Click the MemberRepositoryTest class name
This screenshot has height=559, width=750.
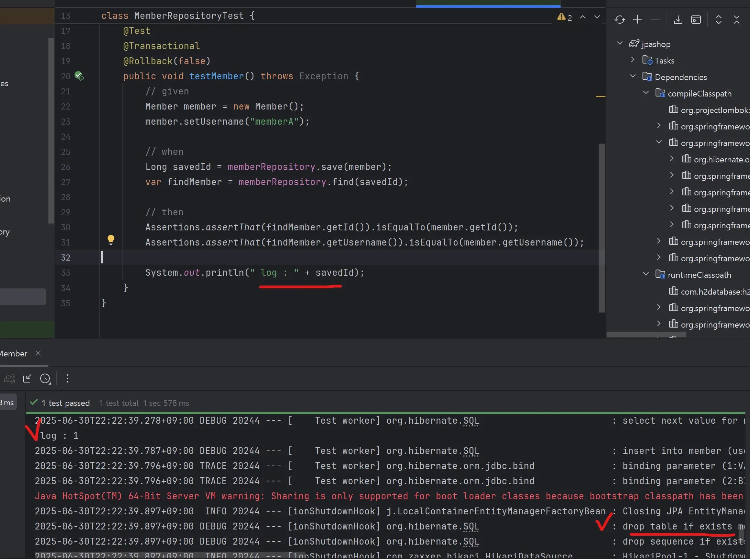(x=189, y=16)
